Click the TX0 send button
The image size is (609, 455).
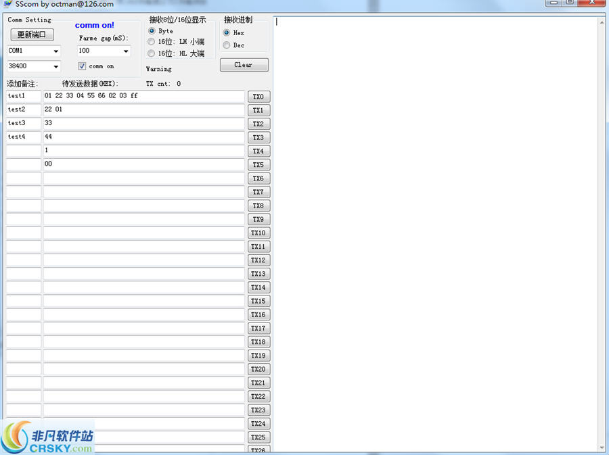coord(258,97)
